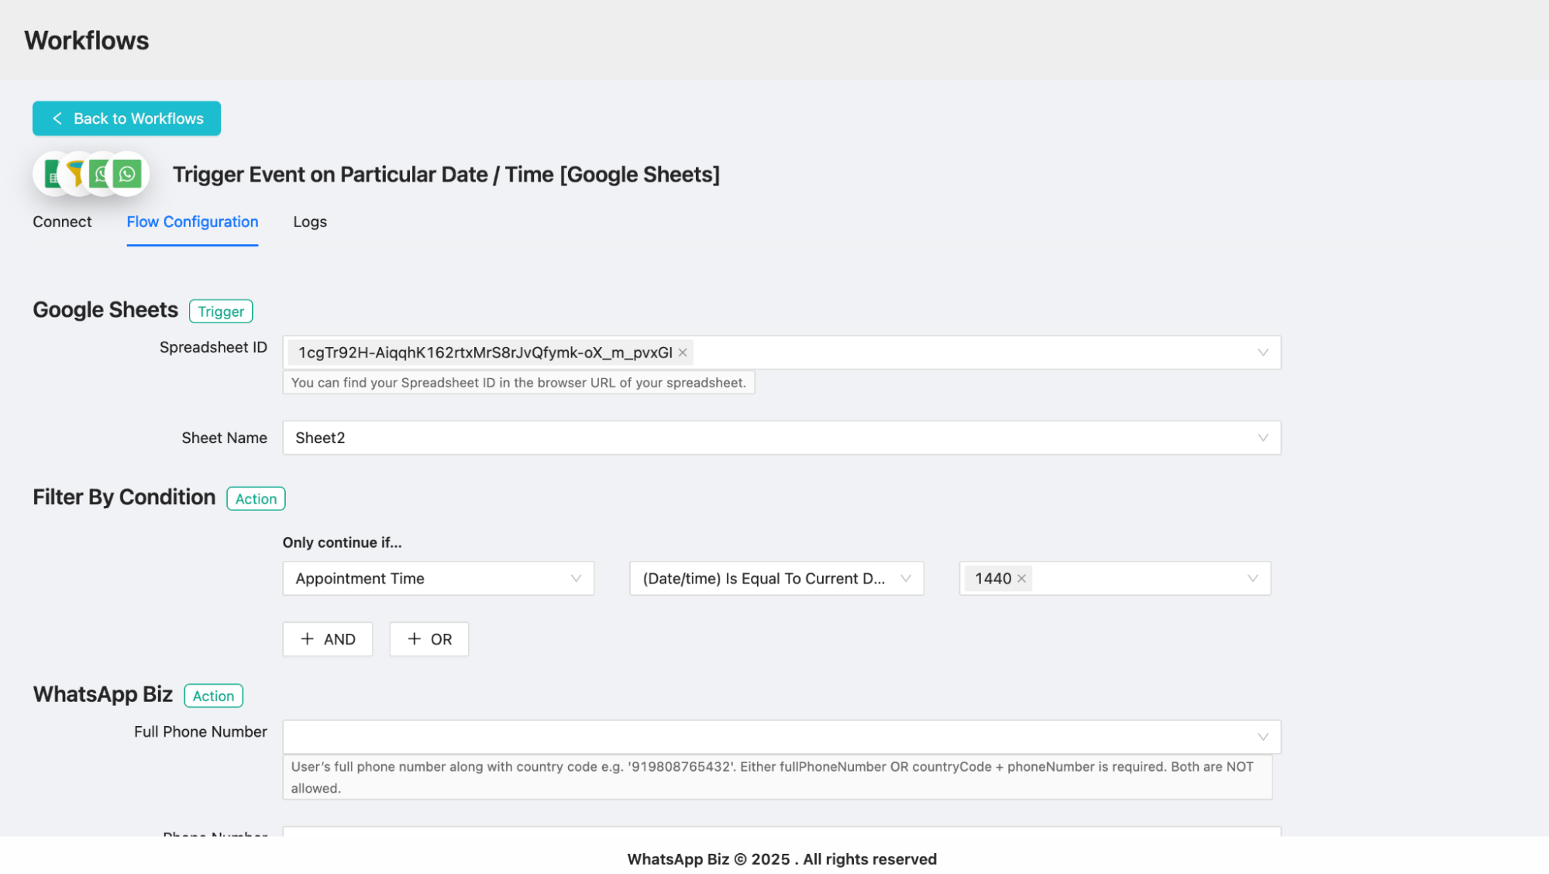The height and width of the screenshot is (874, 1549).
Task: Remove the 1440 value tag
Action: coord(1021,579)
